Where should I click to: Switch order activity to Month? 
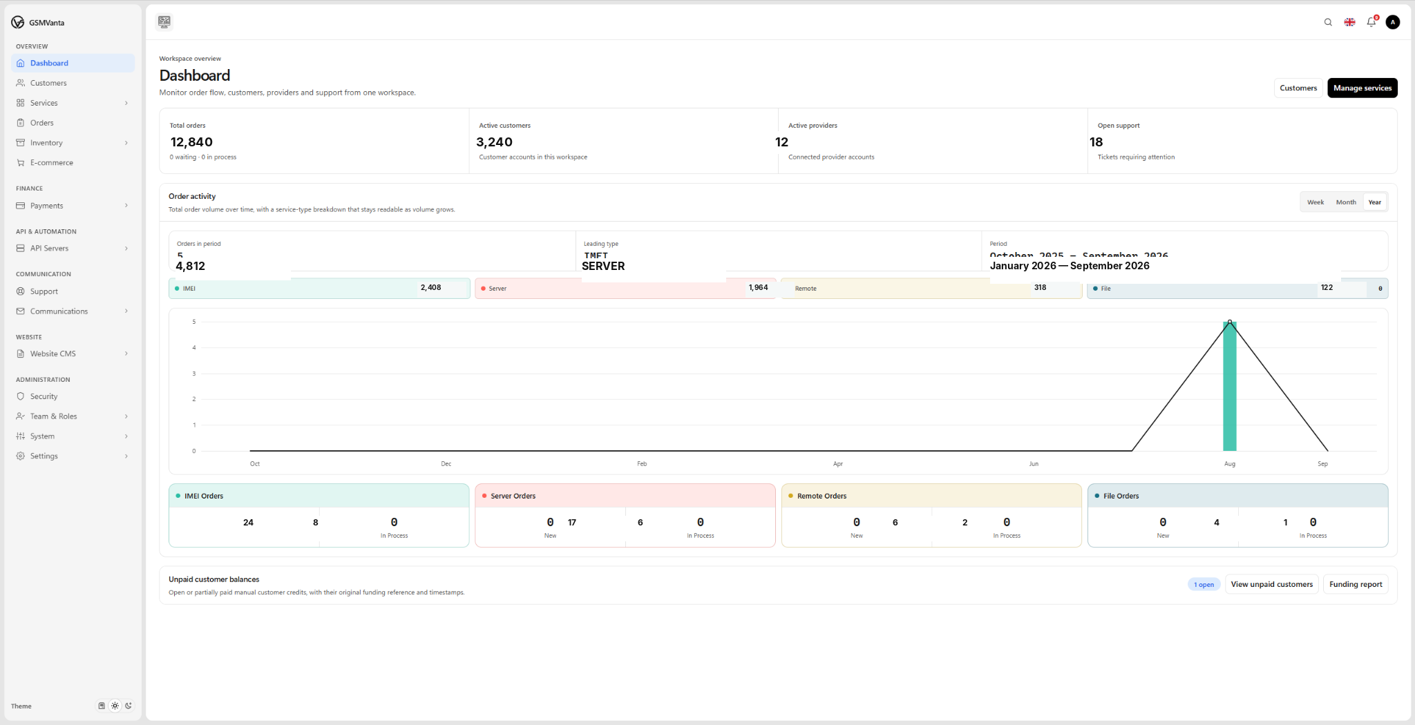pyautogui.click(x=1346, y=202)
